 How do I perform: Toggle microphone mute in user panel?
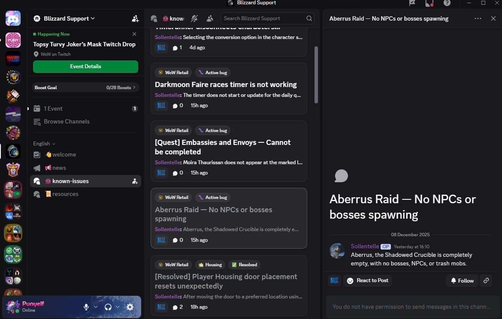[86, 307]
